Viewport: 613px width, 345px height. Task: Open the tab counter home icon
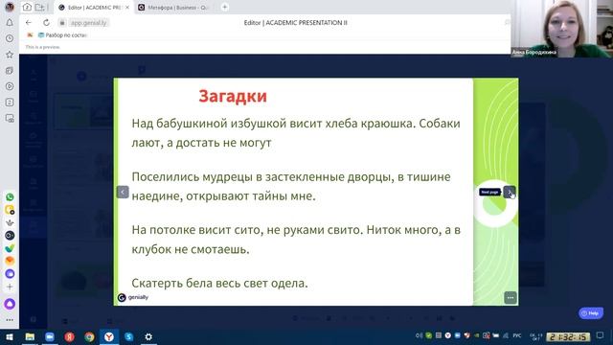pos(27,7)
